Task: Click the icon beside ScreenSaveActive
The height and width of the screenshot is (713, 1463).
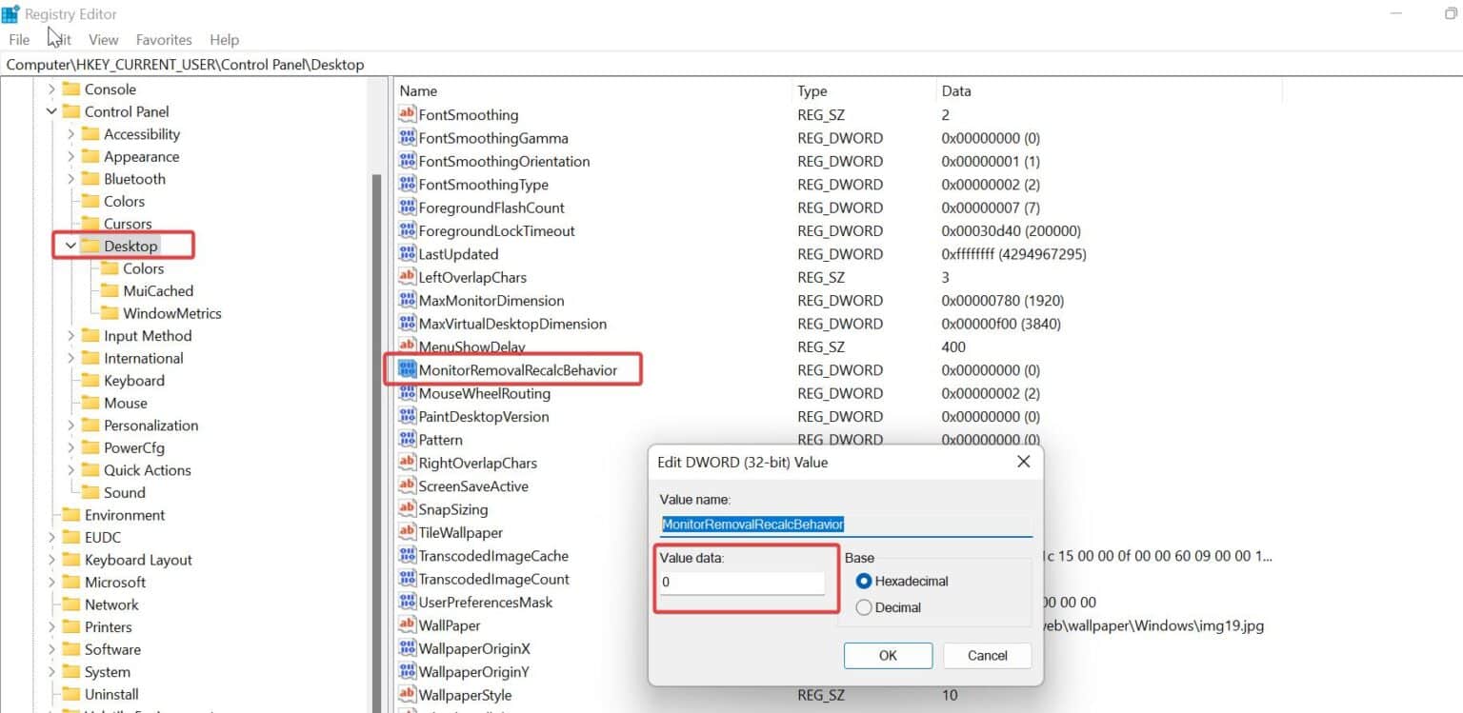Action: 408,485
